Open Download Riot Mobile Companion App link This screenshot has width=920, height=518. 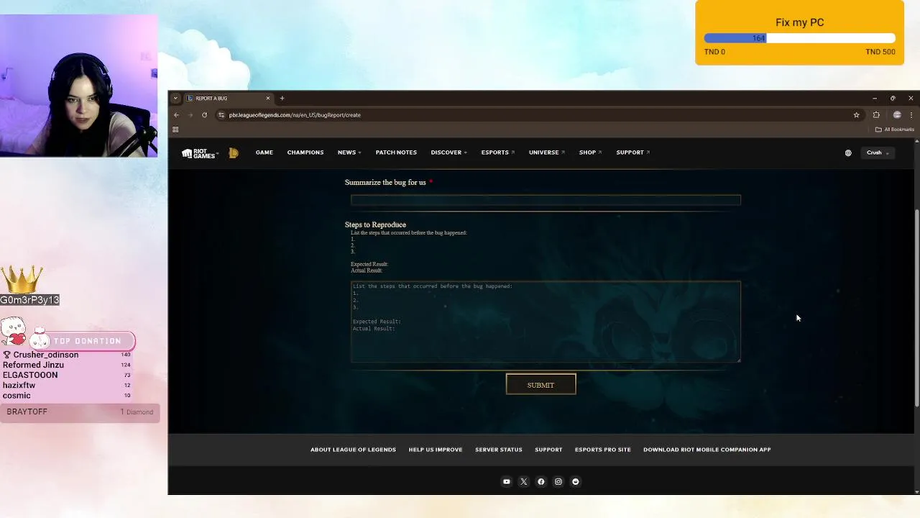(x=707, y=450)
